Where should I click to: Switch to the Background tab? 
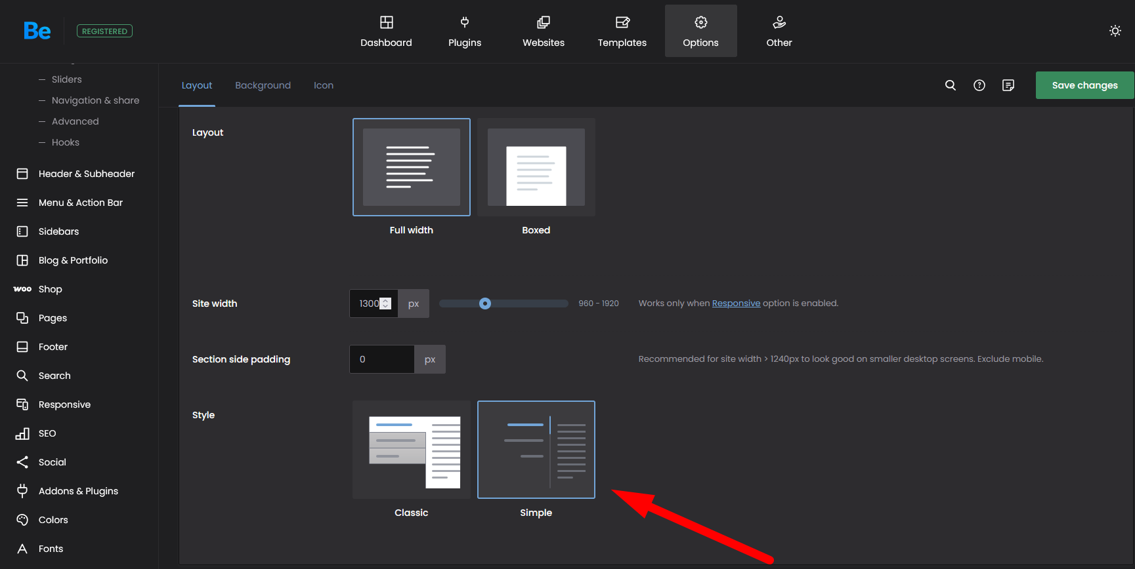click(x=263, y=85)
